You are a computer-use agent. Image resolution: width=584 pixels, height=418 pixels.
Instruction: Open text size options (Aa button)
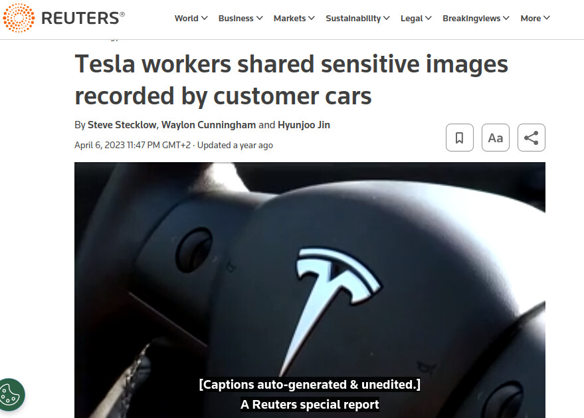pos(496,138)
